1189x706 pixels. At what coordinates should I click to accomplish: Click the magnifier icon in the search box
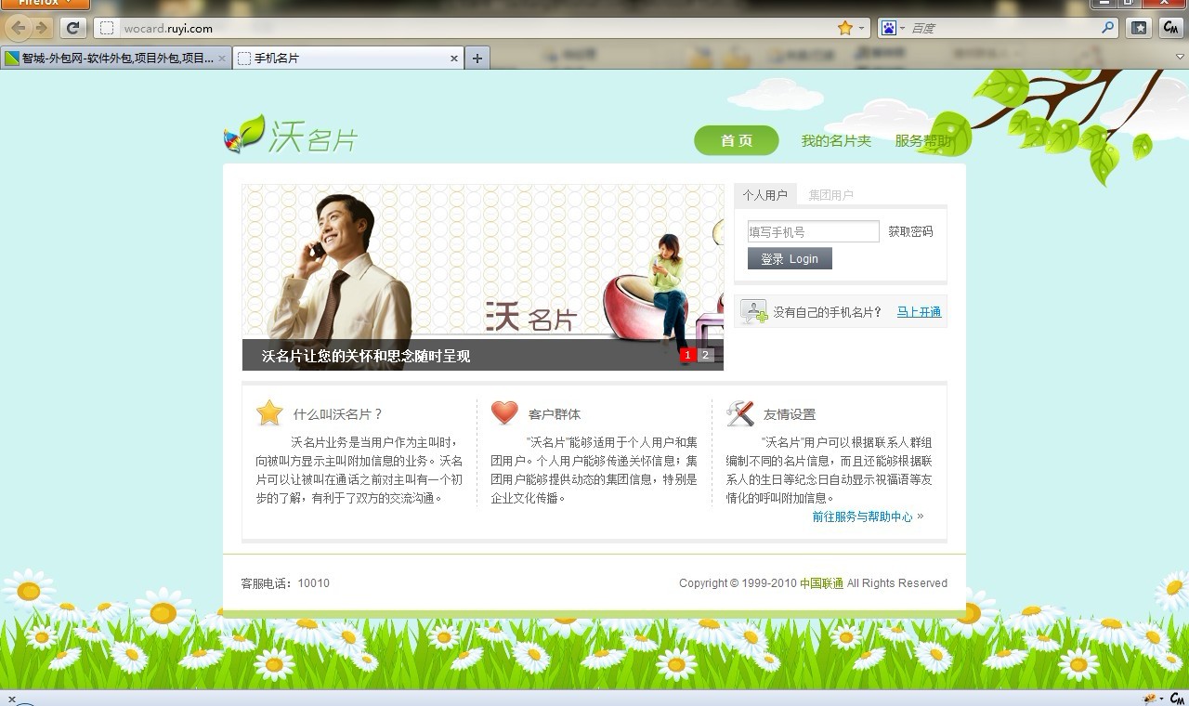point(1107,28)
